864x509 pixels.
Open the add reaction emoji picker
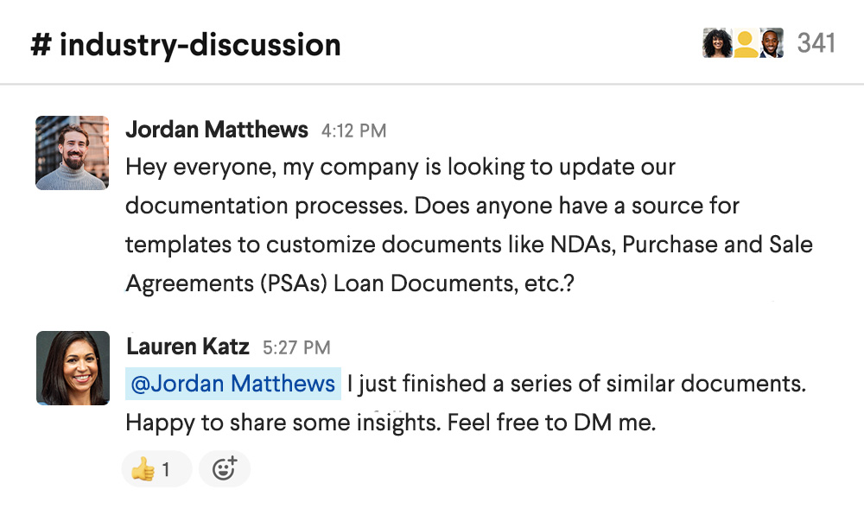224,470
